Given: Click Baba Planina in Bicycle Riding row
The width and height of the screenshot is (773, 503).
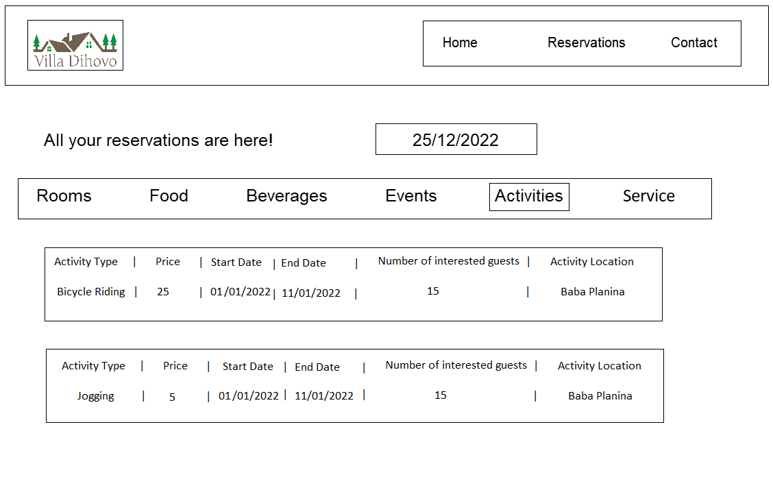Looking at the screenshot, I should (x=593, y=292).
